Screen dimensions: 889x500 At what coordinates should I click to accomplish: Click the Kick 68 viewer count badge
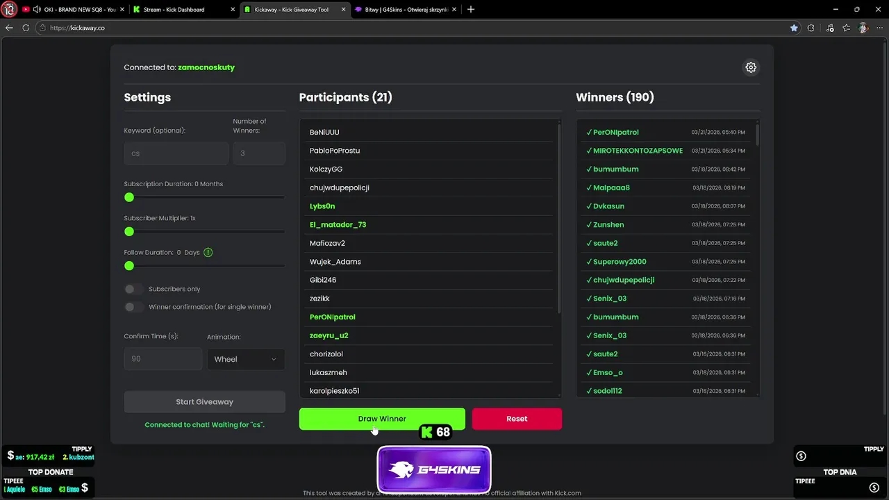coord(436,433)
